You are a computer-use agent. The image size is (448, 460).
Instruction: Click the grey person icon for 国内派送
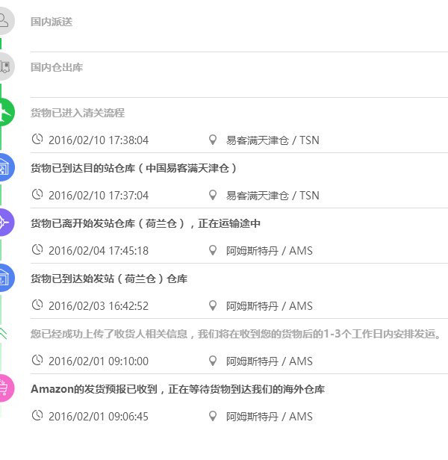tap(4, 21)
